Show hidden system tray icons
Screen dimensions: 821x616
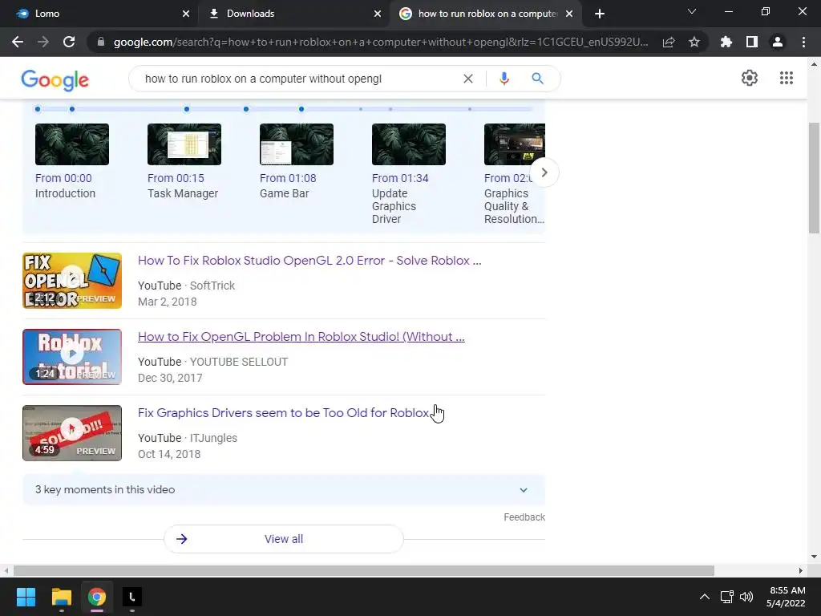pos(705,597)
